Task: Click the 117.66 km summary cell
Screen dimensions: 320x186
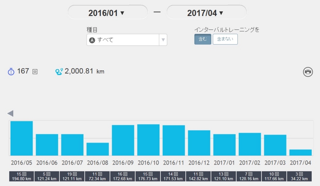Action: [x=274, y=176]
